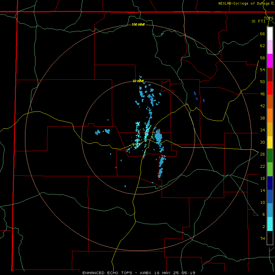Click the light pink 62 kft legend swatch
Viewport: 275px width, 275px height.
pyautogui.click(x=270, y=47)
